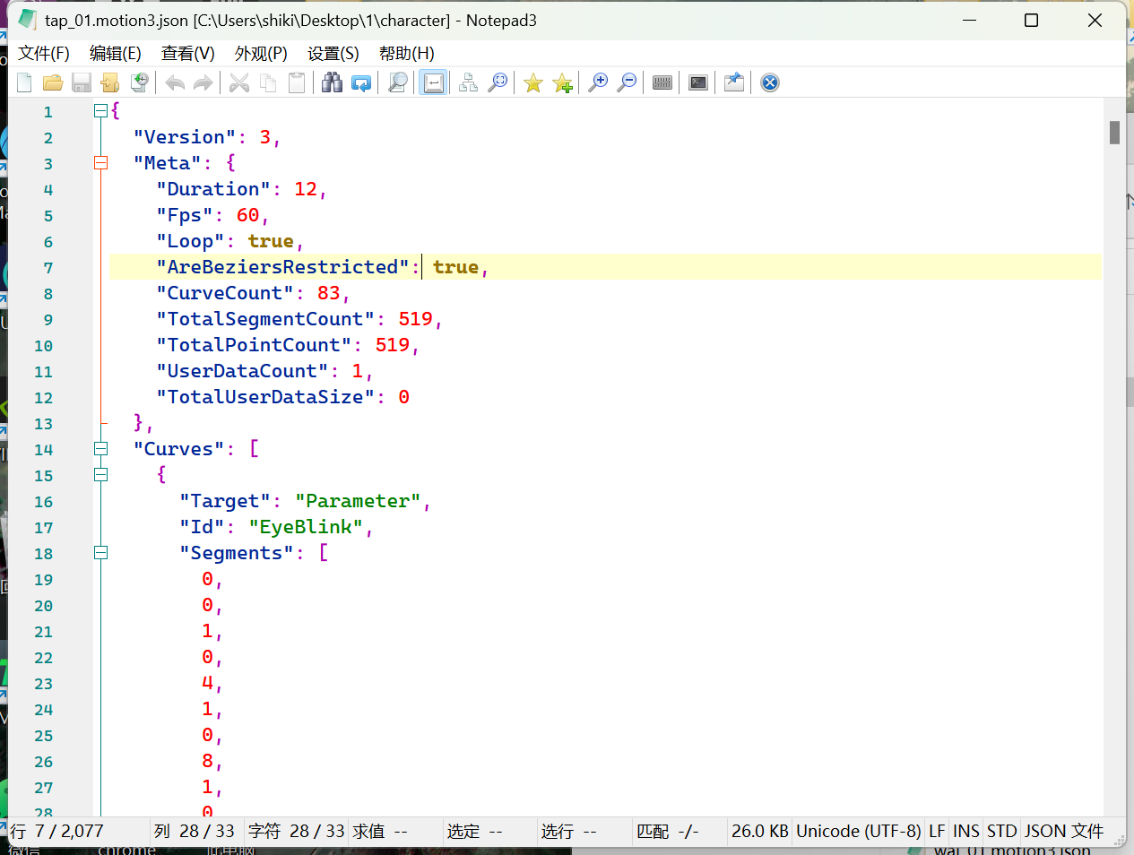The height and width of the screenshot is (855, 1134).
Task: Click Unicode (UTF-8) encoding in status bar
Action: (x=858, y=832)
